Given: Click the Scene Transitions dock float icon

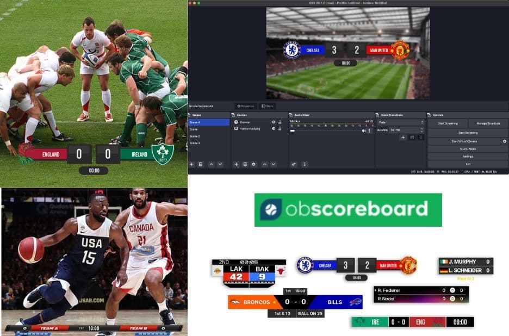Looking at the screenshot, I should click(x=377, y=115).
